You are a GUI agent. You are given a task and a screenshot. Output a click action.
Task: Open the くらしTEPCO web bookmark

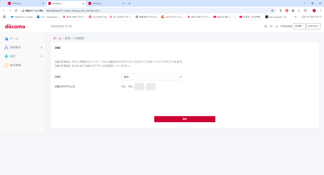click(98, 17)
